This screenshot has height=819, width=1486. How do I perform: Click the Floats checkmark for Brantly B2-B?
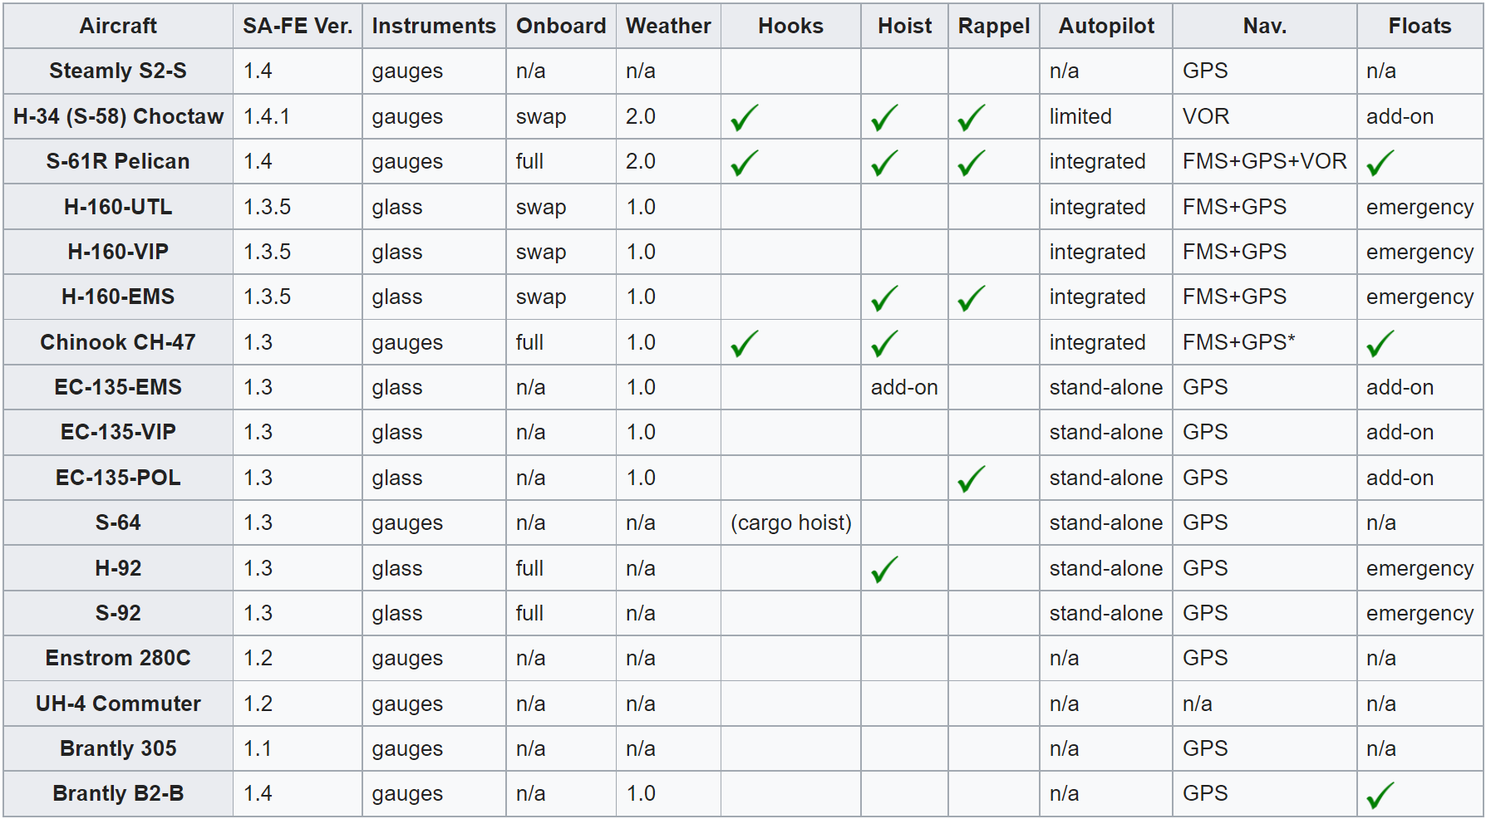click(x=1380, y=795)
